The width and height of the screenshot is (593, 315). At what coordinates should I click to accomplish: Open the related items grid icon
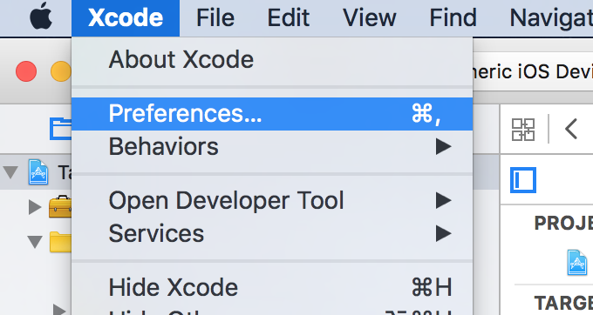coord(523,130)
